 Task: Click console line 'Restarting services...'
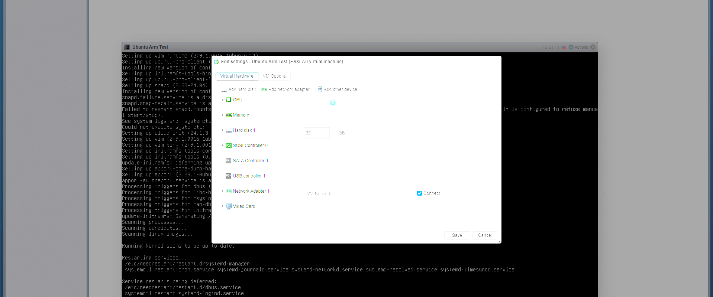pos(155,258)
